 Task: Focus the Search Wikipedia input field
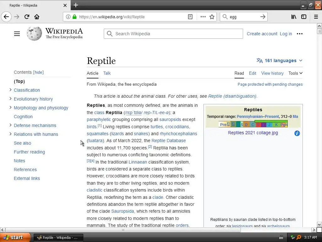[173, 34]
